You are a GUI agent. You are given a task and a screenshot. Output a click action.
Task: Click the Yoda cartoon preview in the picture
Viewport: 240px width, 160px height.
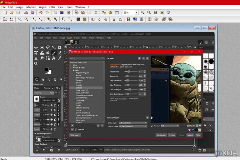point(176,89)
